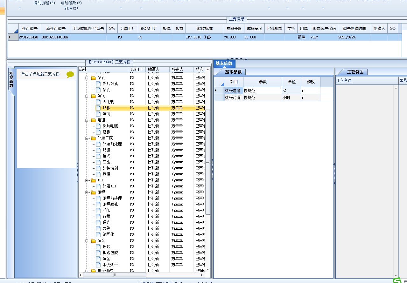Collapse the 电镀 tree group
The width and height of the screenshot is (407, 283).
(x=87, y=120)
